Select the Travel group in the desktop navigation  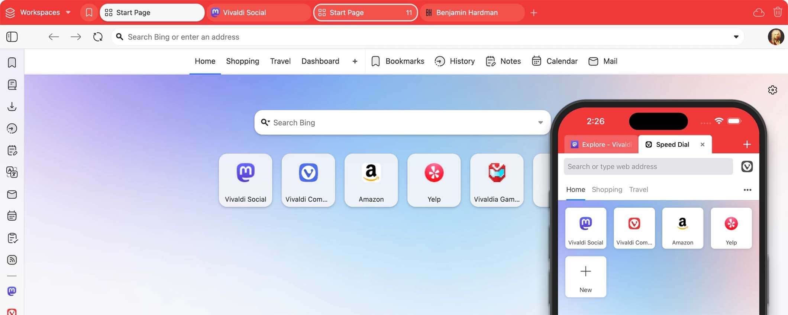pyautogui.click(x=280, y=61)
